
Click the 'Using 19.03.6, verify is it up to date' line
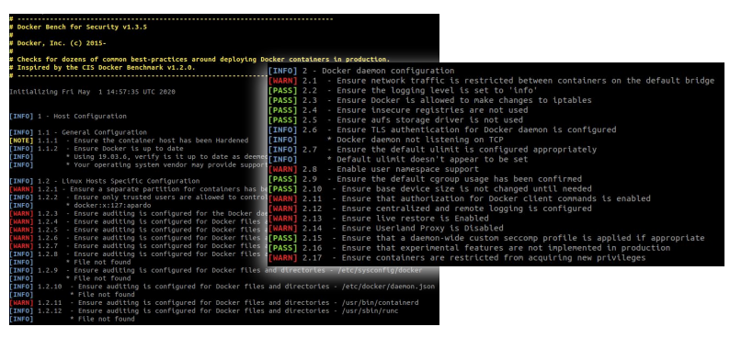[x=138, y=157]
